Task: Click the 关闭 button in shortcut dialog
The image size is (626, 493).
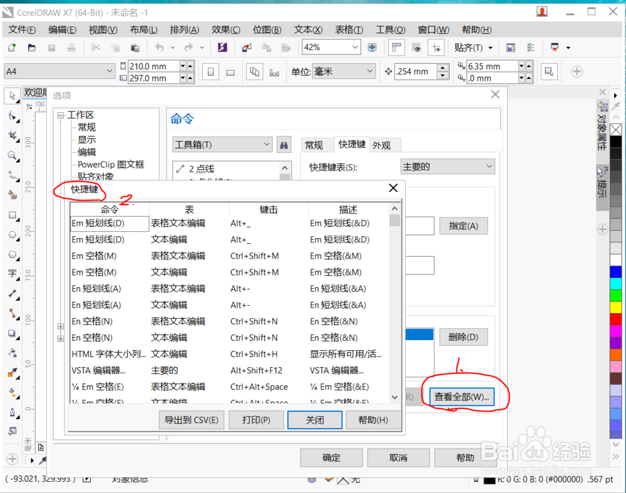Action: pos(315,420)
